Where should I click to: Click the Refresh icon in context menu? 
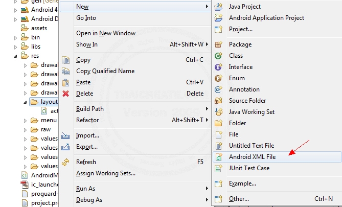click(65, 162)
